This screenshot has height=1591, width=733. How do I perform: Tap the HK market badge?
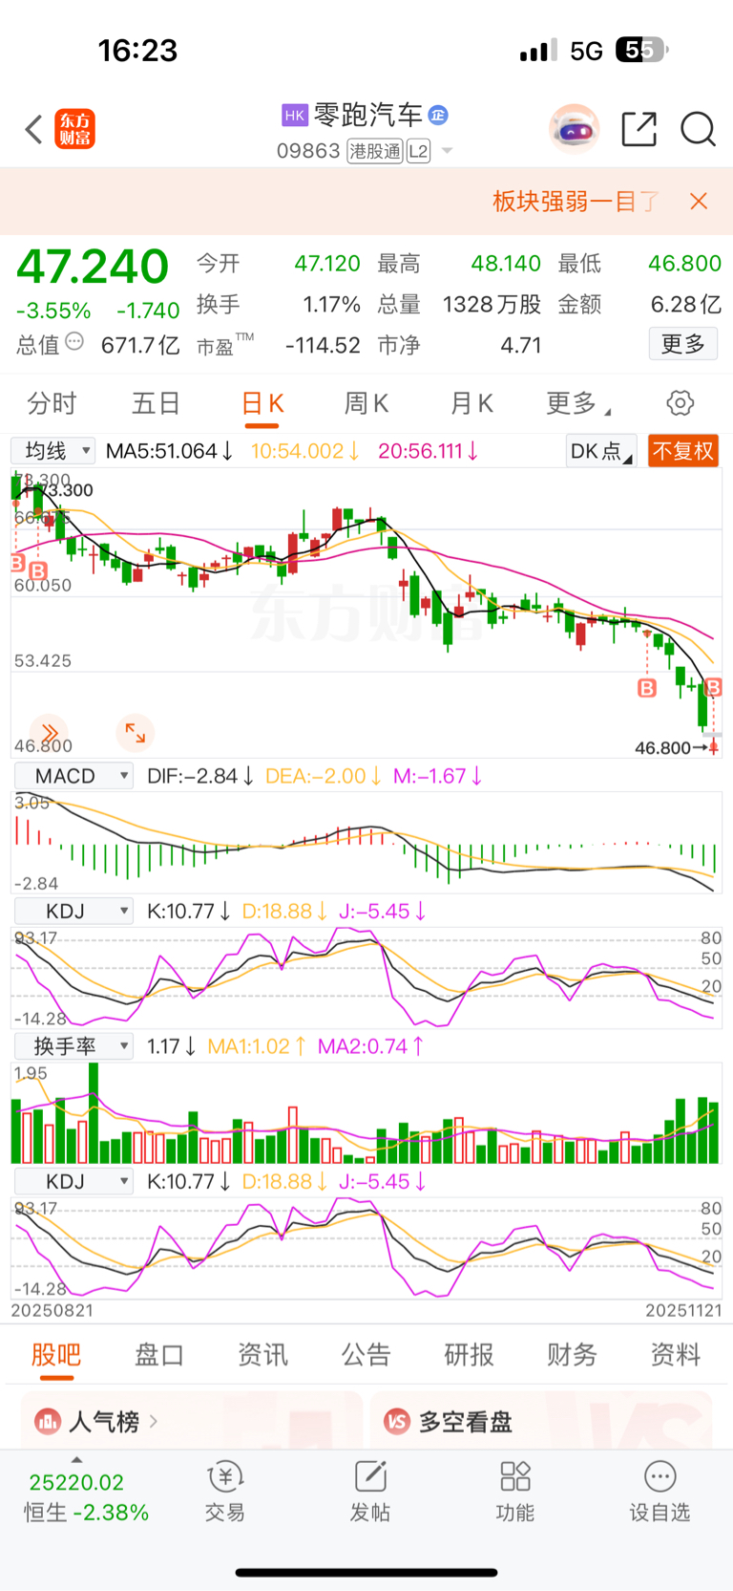point(294,116)
